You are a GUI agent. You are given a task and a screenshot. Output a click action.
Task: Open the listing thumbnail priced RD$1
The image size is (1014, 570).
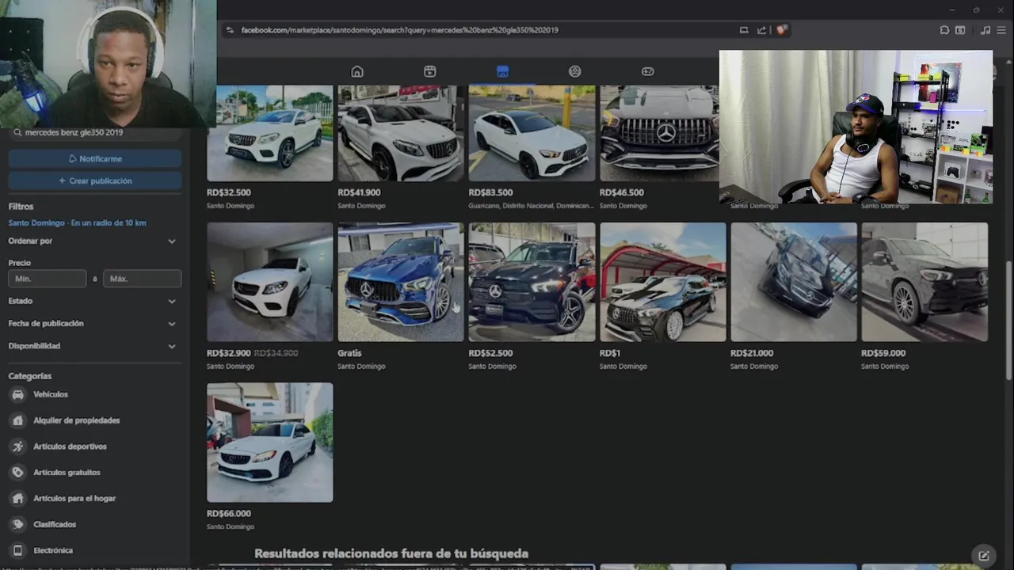(x=663, y=282)
